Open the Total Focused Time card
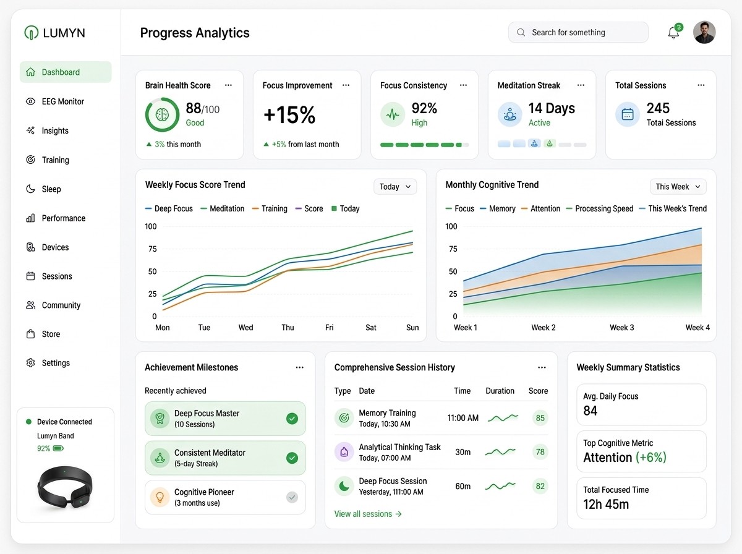The height and width of the screenshot is (554, 742). [641, 498]
